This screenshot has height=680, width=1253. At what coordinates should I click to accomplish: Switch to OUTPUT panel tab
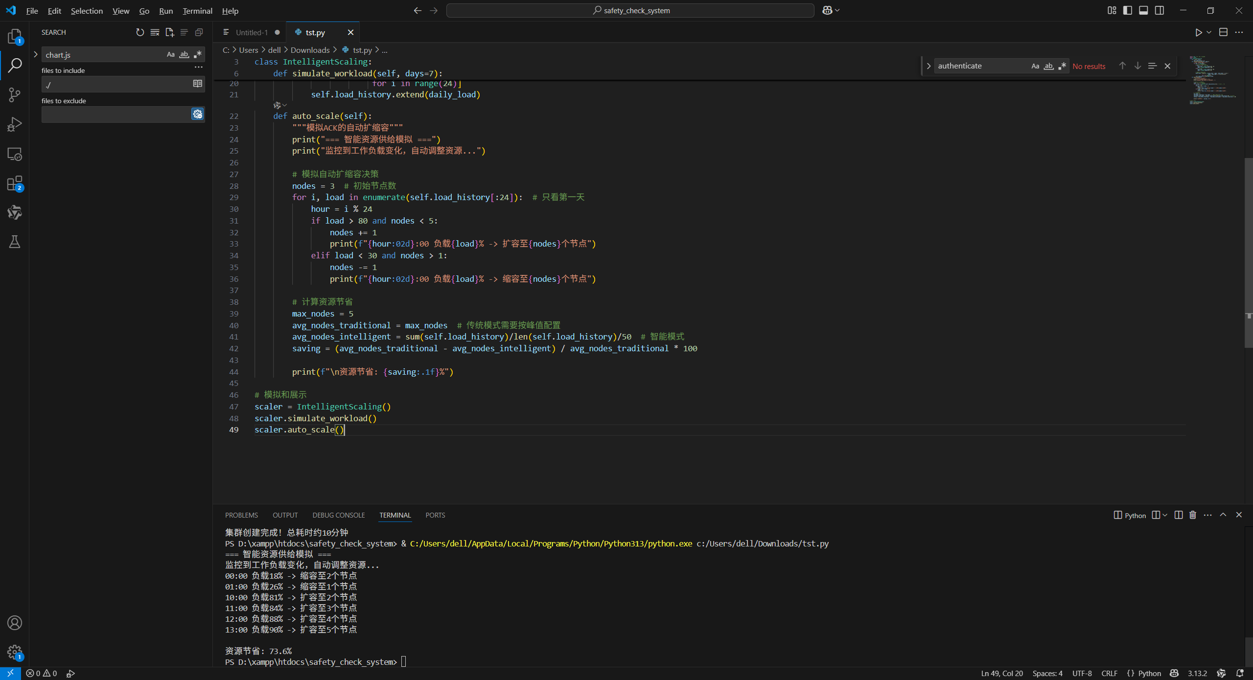point(285,515)
